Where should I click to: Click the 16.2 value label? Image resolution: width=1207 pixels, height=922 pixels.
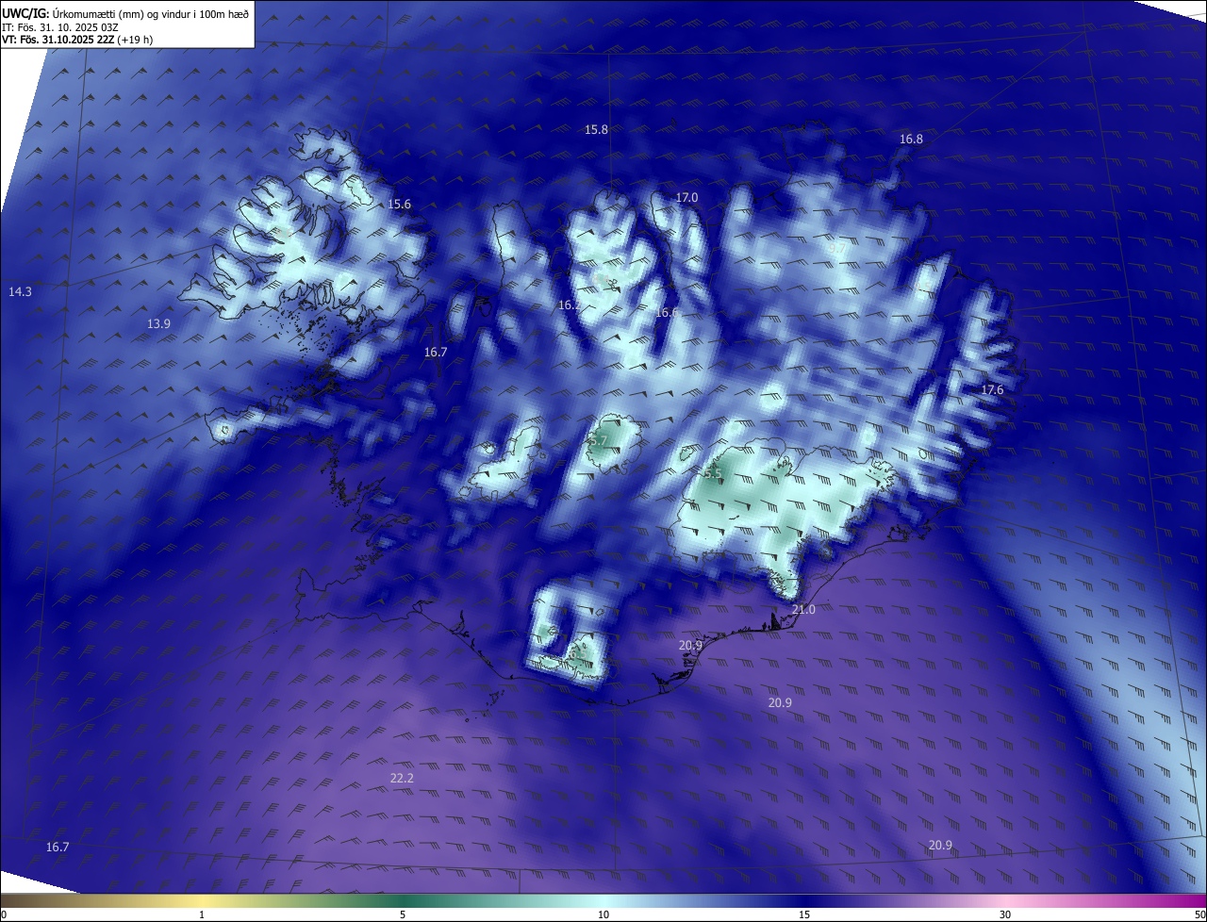click(x=570, y=305)
